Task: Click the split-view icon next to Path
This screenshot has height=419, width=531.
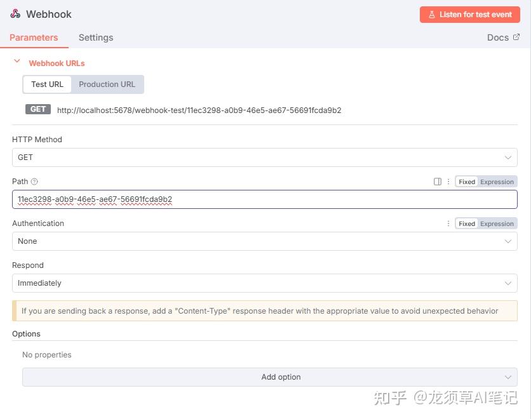Action: click(x=438, y=182)
